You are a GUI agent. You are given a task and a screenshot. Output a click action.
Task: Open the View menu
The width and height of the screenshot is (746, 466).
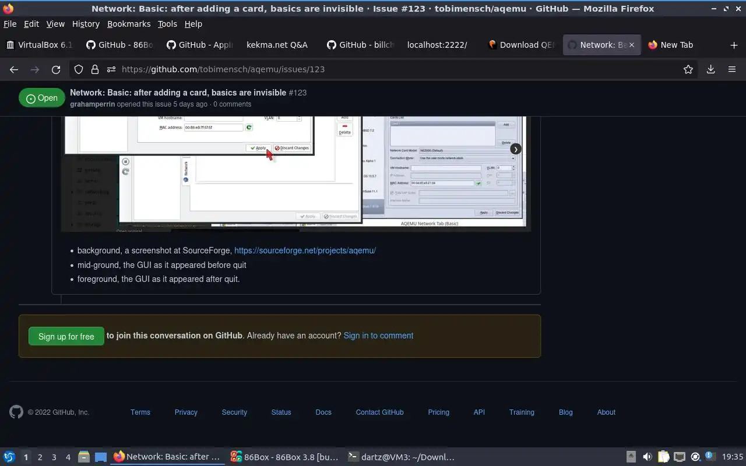pyautogui.click(x=55, y=24)
